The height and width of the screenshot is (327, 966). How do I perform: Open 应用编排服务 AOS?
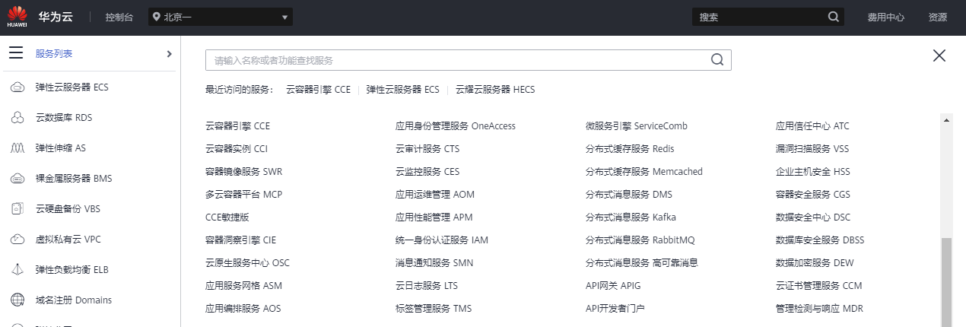point(243,308)
